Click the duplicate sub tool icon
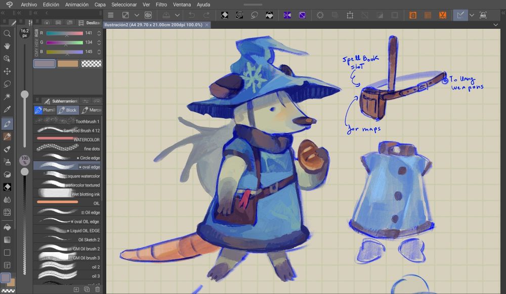This screenshot has height=294, width=506. (87, 289)
